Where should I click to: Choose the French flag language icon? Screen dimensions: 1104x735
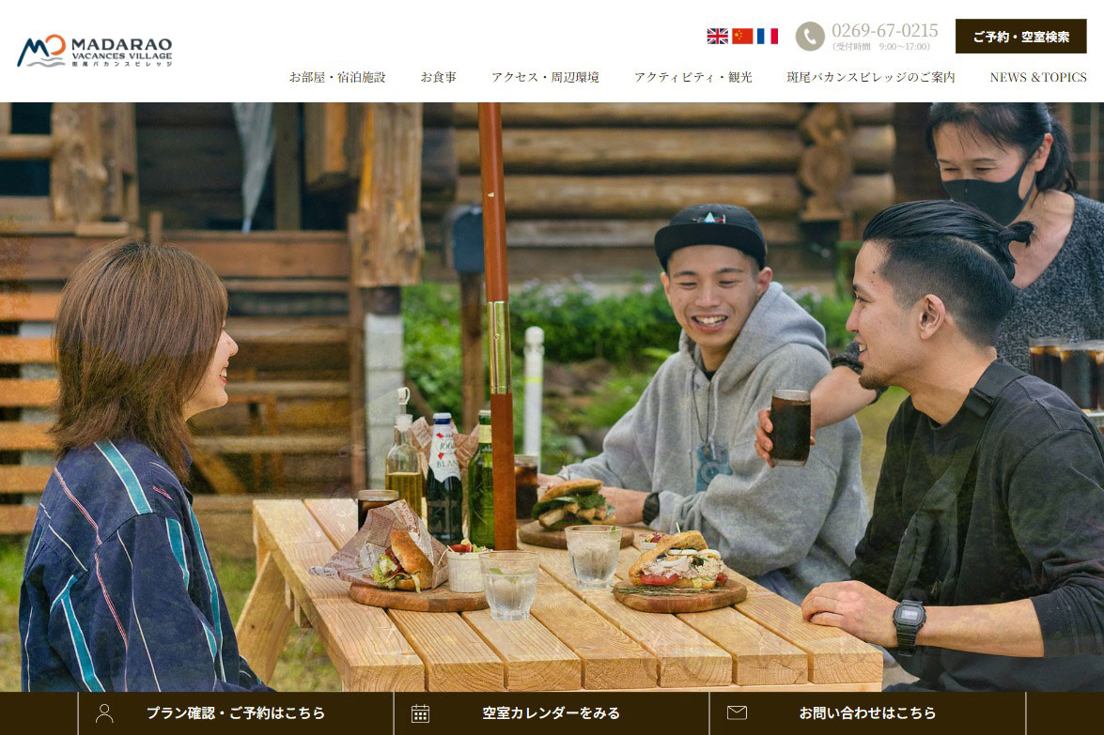(x=768, y=36)
